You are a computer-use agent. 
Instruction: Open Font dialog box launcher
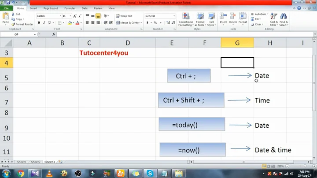pos(81,29)
